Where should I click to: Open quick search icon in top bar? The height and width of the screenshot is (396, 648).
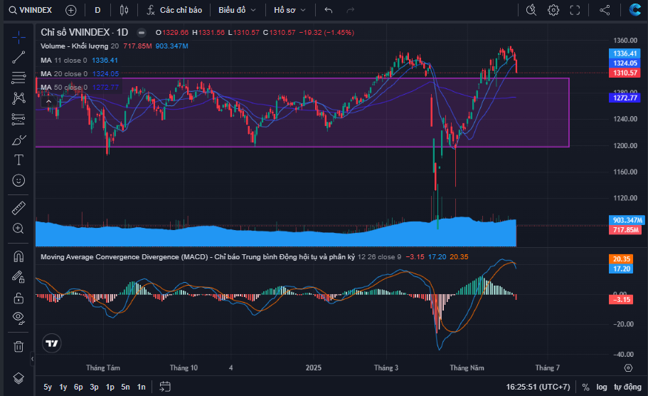(x=531, y=10)
